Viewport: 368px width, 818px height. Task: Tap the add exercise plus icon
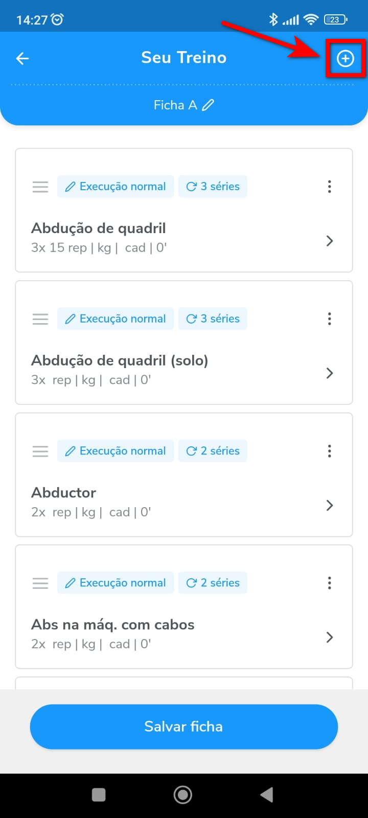coord(346,59)
